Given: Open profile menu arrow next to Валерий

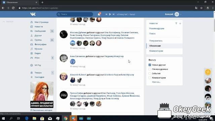Looking at the screenshot, I should [181, 14].
